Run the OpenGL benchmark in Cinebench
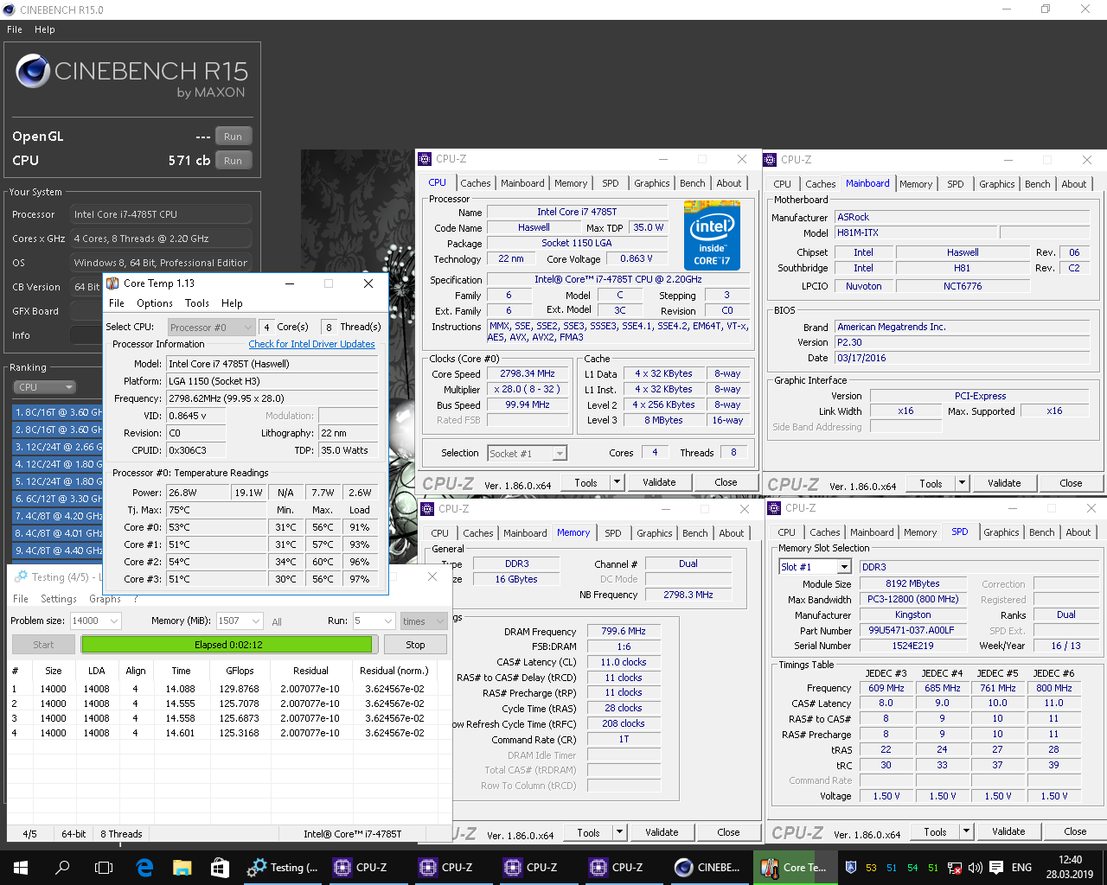 coord(234,137)
